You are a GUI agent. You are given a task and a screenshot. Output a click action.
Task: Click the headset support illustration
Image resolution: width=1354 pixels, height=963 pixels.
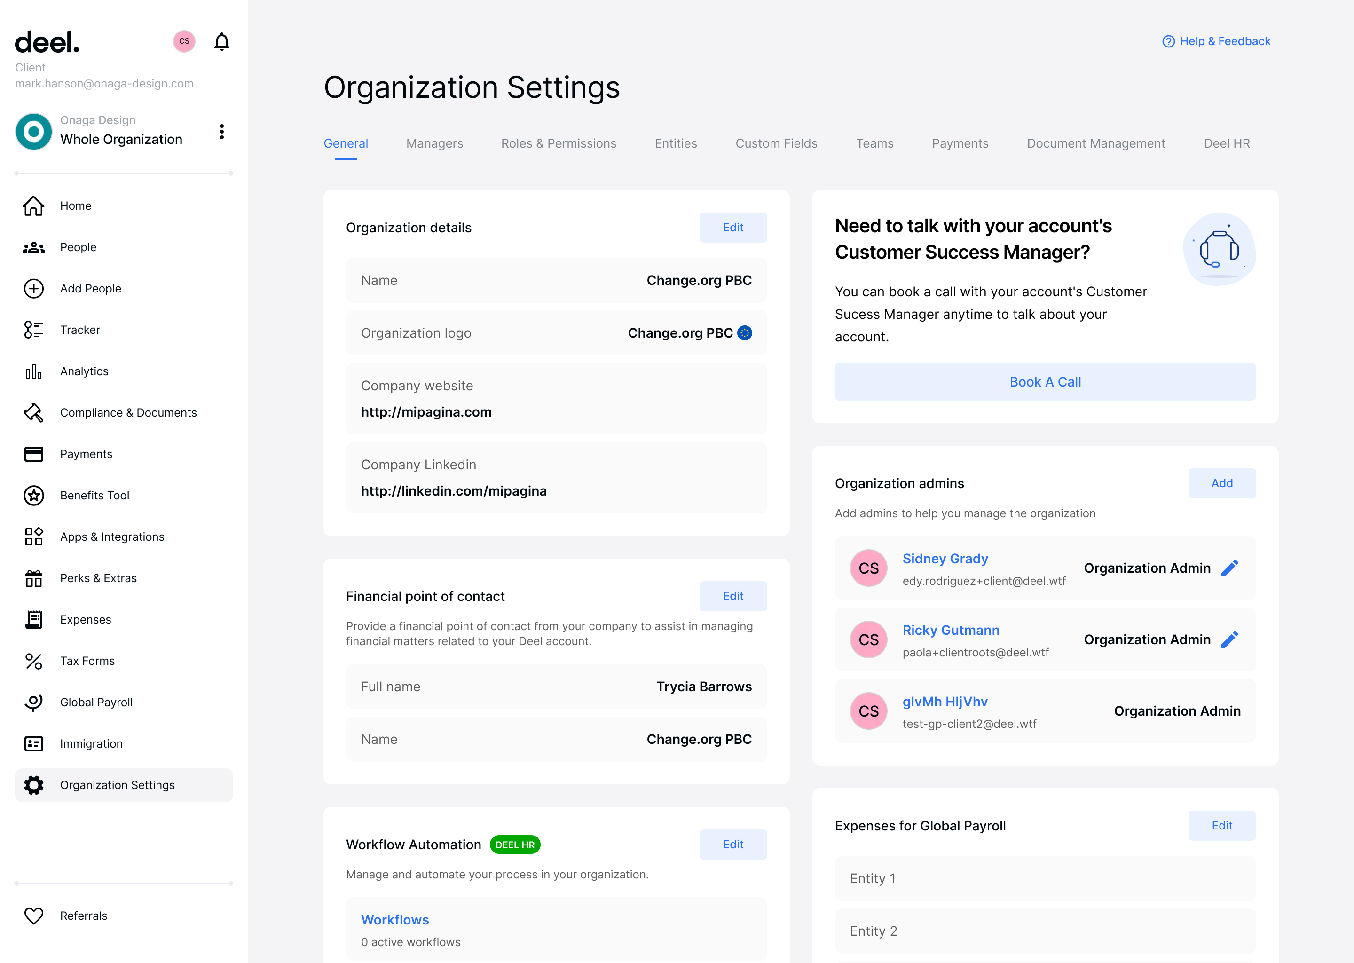tap(1220, 249)
